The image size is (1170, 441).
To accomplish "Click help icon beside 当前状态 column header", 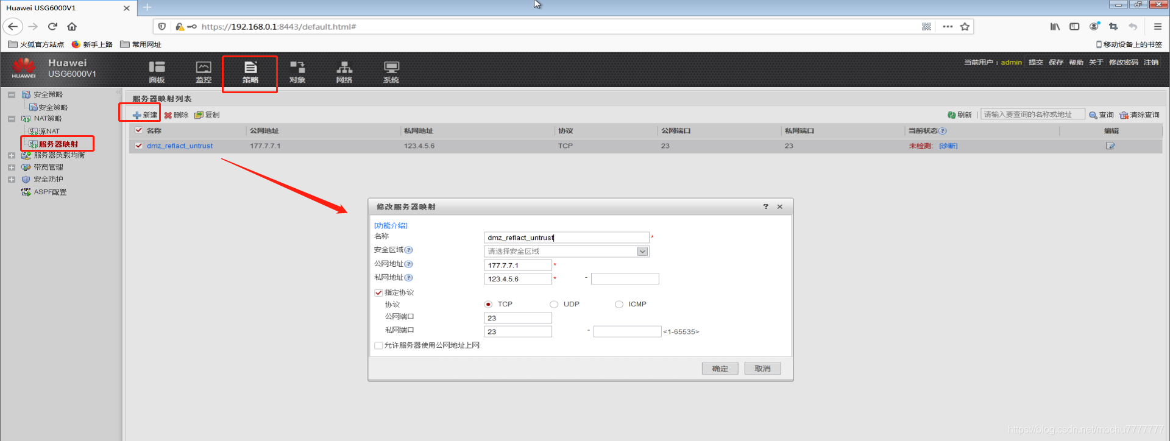I will (943, 131).
